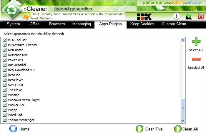Click the Unselect All label
This screenshot has width=206, height=134.
[x=196, y=68]
